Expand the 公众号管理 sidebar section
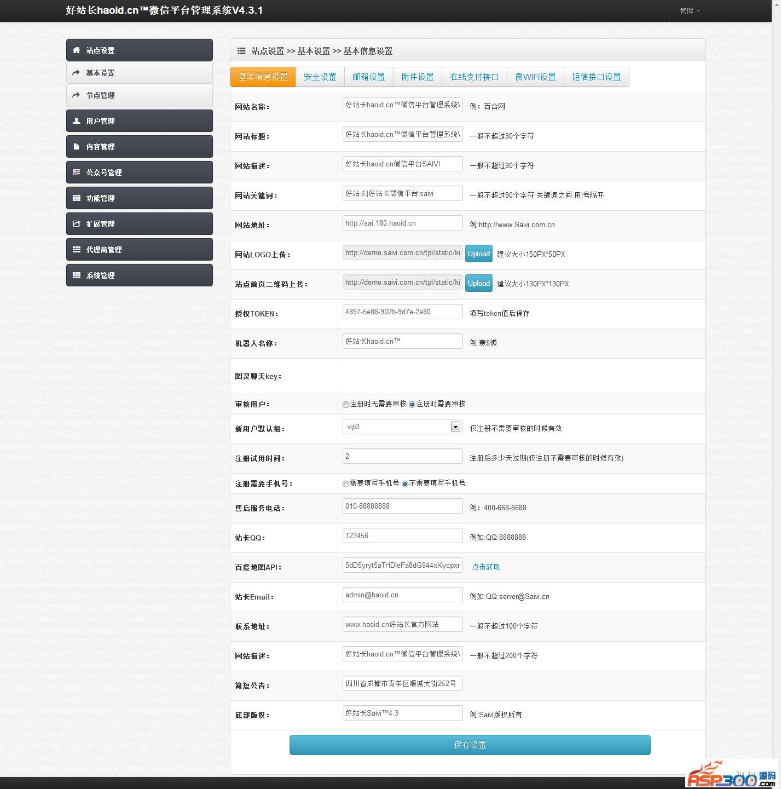Viewport: 781px width, 789px height. (140, 172)
